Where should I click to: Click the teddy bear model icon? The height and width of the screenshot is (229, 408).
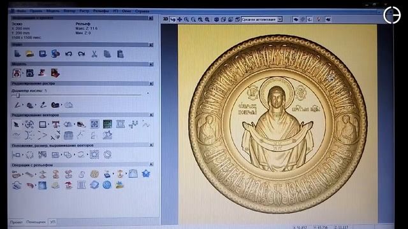click(x=17, y=73)
